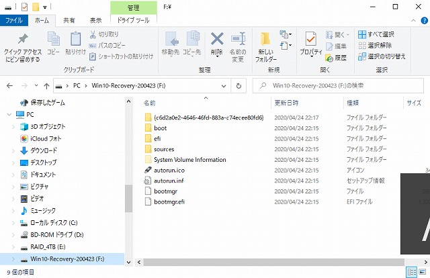The height and width of the screenshot is (278, 430).
Task: Switch to details view layout button
Action: [x=412, y=272]
